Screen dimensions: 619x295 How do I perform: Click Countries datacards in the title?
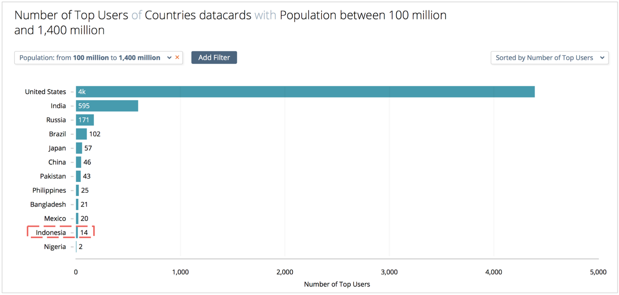198,15
